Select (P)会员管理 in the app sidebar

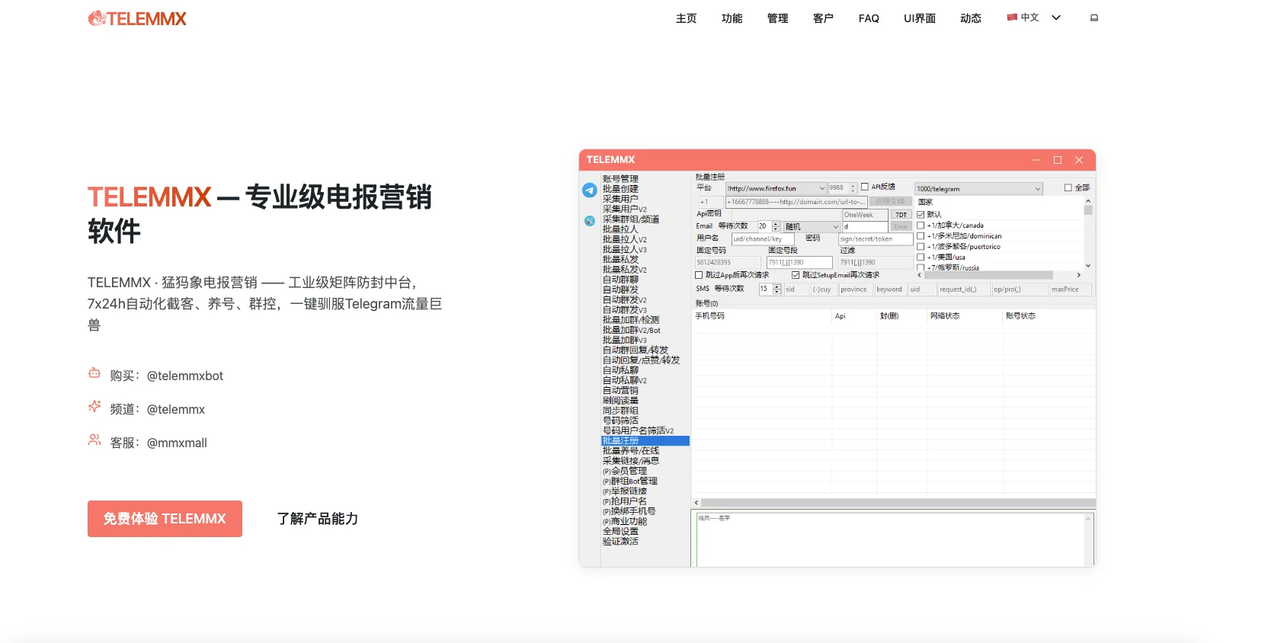point(625,472)
